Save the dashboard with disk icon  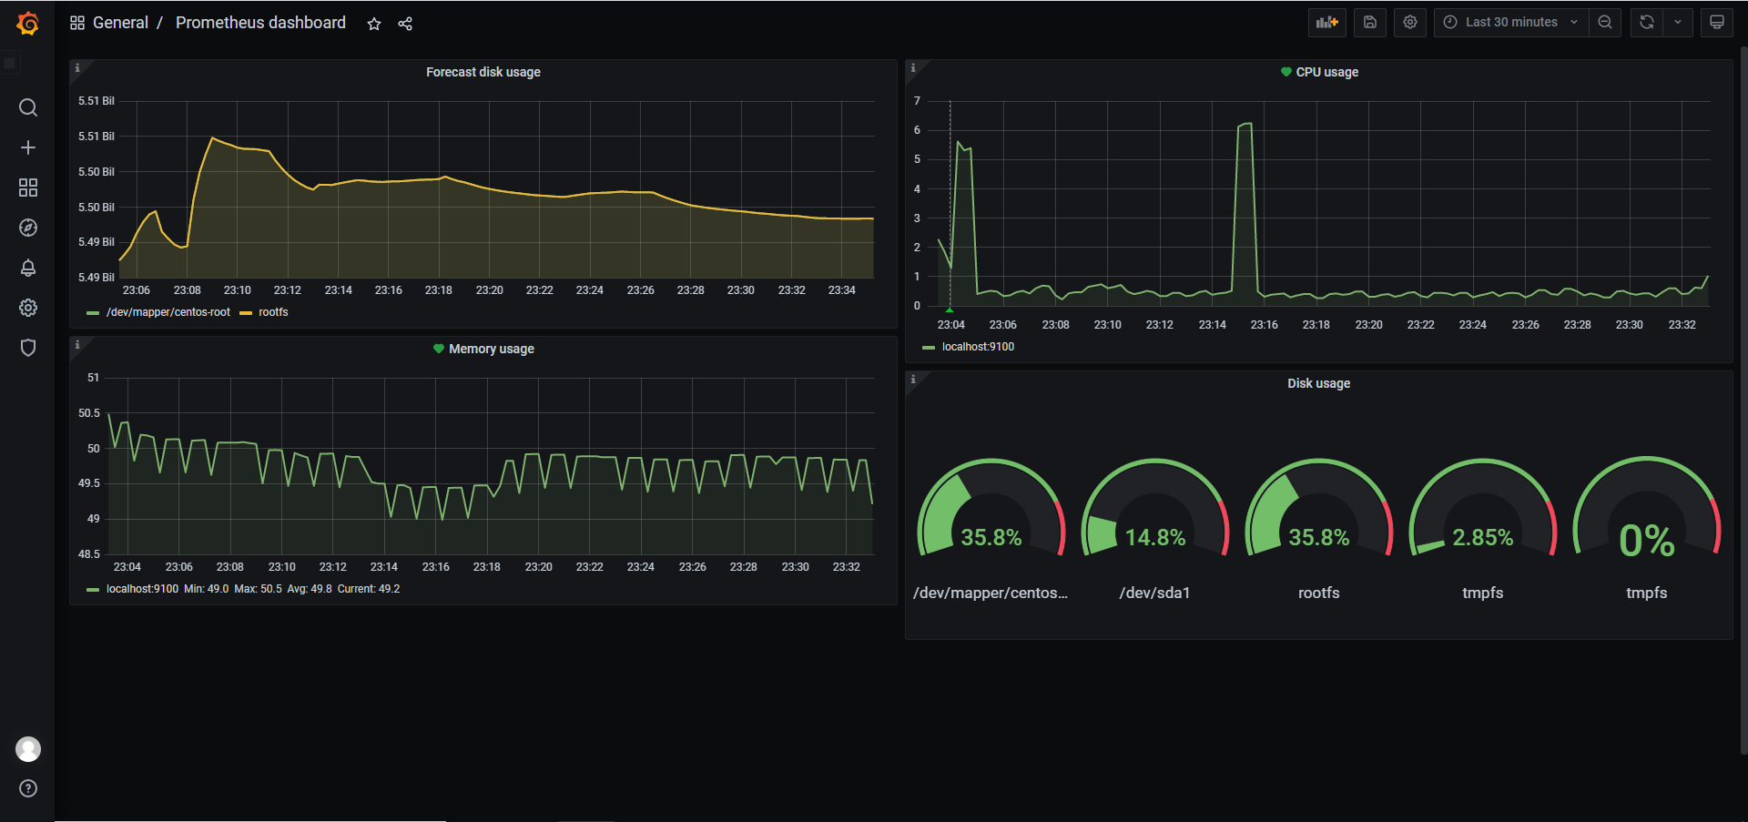(x=1370, y=23)
